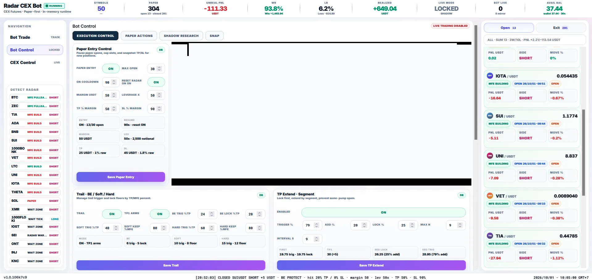Turn off TP Extend Enabled toggle

[383, 212]
